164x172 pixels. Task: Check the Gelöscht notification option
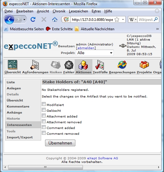44,110
